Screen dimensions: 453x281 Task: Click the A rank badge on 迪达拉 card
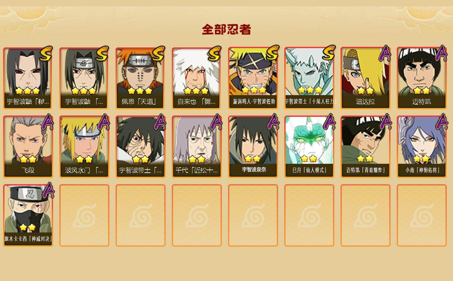point(385,54)
